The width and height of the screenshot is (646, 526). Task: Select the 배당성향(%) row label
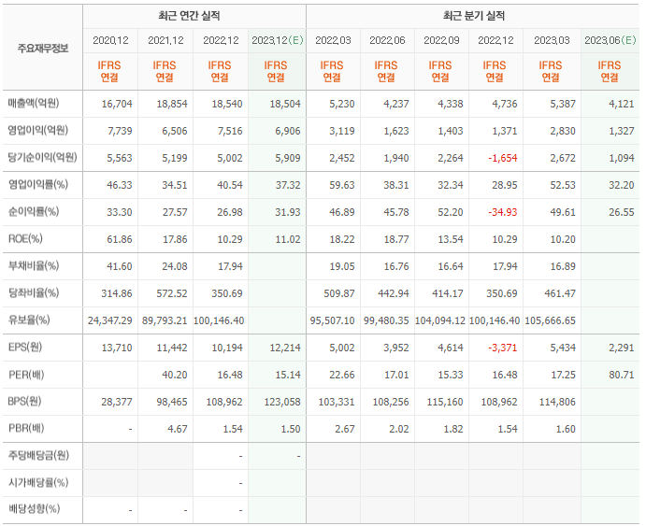(35, 509)
